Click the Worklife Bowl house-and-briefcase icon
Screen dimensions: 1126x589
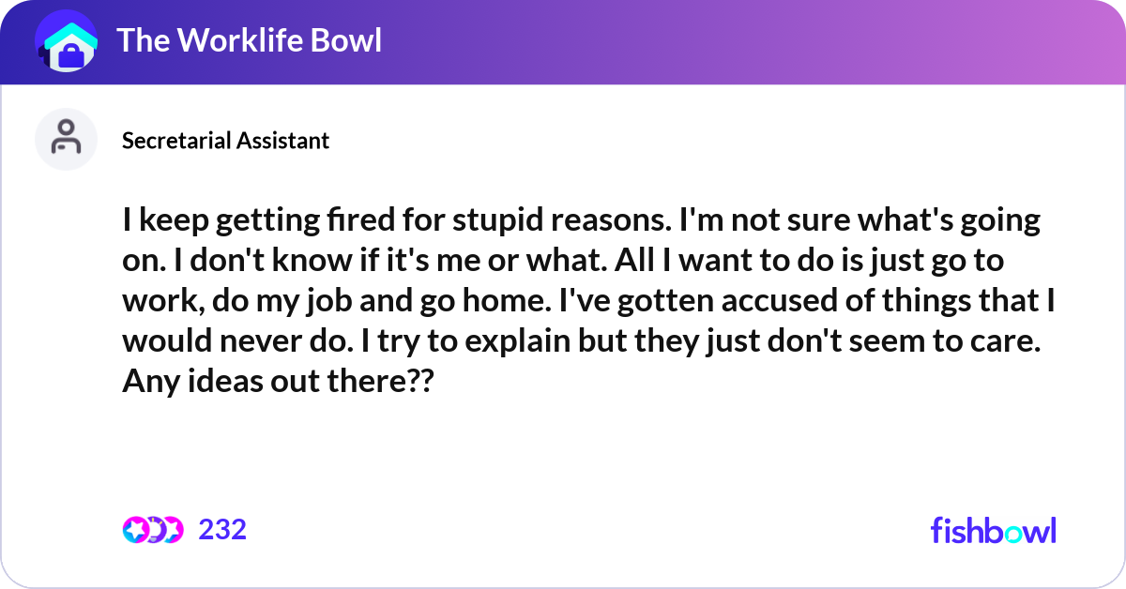66,42
